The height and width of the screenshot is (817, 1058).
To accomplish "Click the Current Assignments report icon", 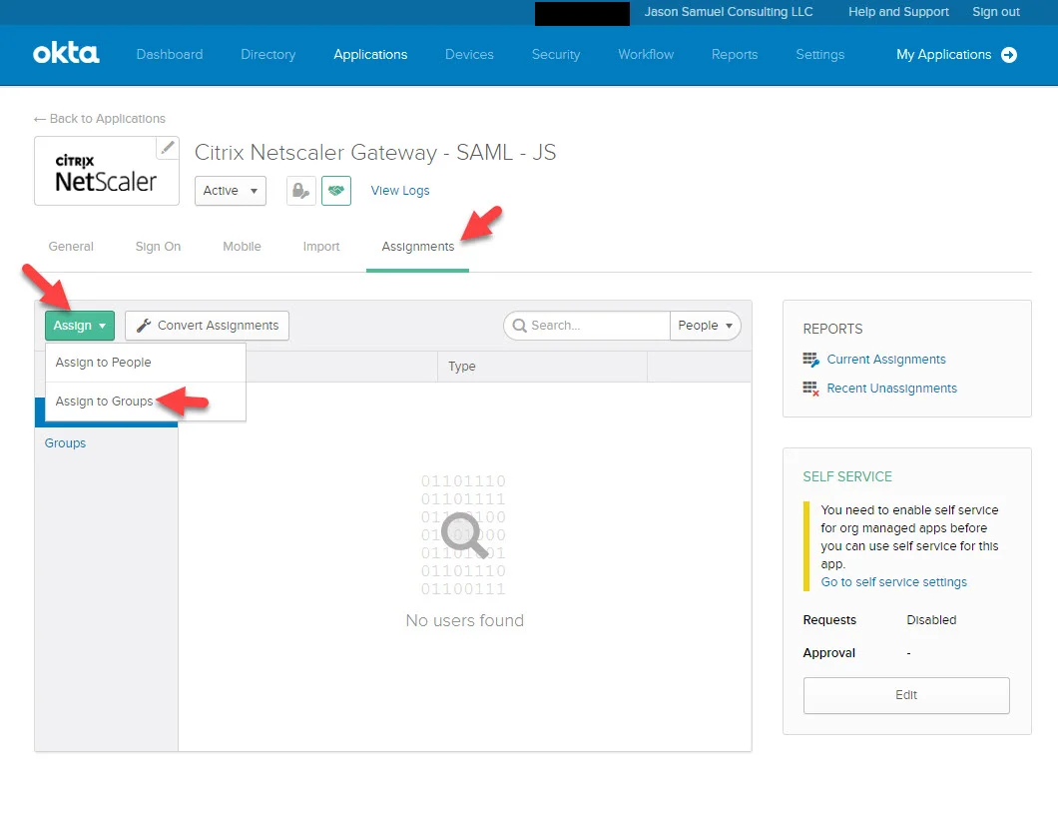I will (810, 360).
